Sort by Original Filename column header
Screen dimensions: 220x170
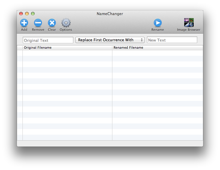pos(67,47)
